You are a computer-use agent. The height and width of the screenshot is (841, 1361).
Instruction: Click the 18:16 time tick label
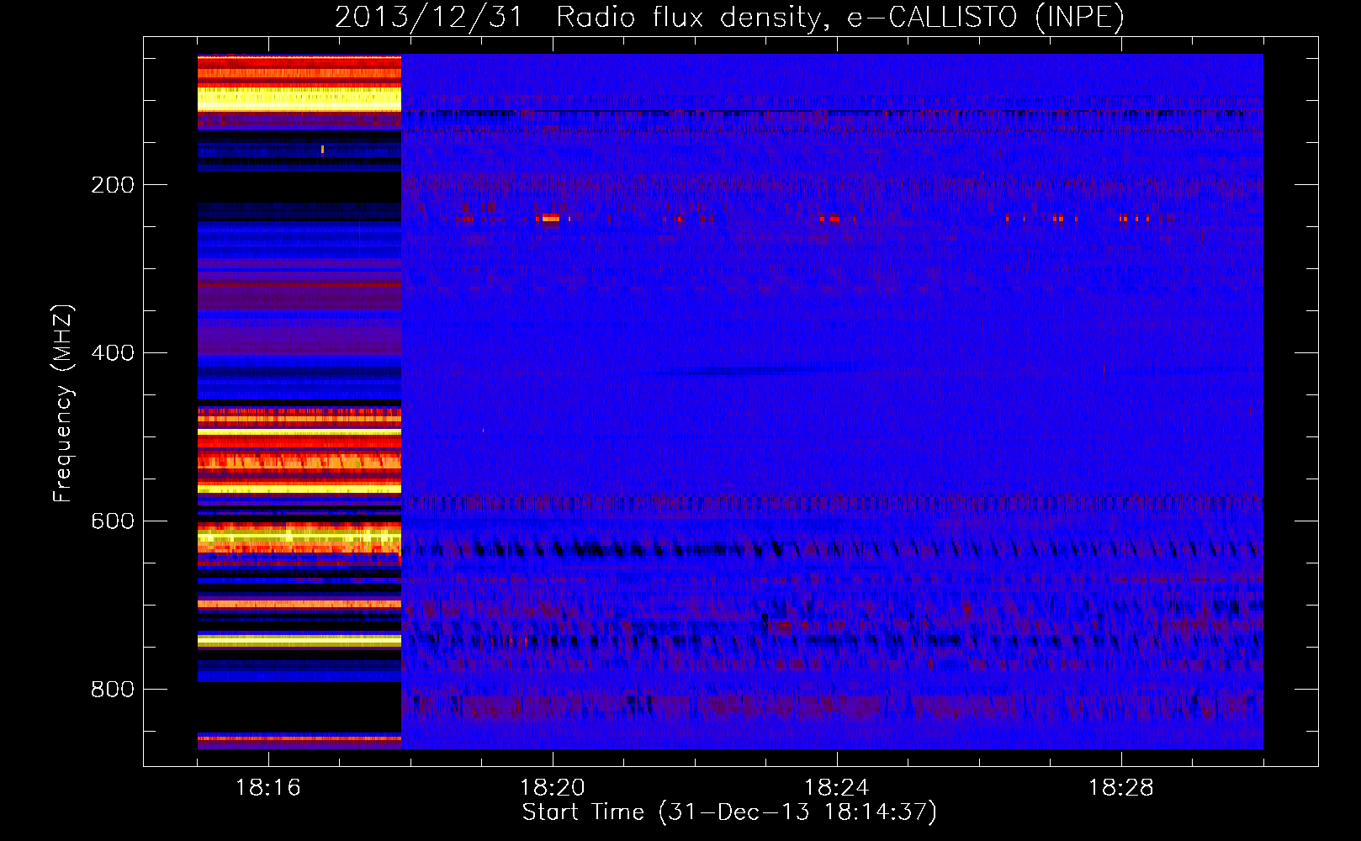268,788
